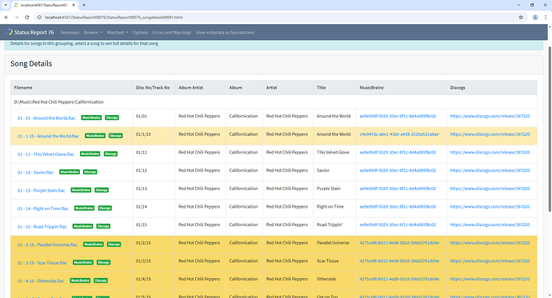Click MusicBrainz badge beside Parallel Universe.flac
The image size is (552, 298).
94,244
